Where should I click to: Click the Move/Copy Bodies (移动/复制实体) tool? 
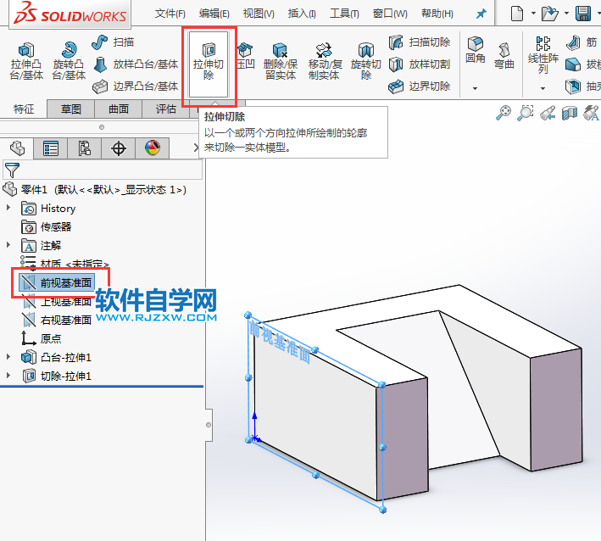[324, 61]
